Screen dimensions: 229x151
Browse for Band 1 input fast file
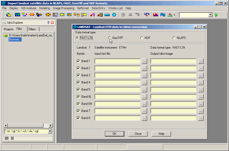(x=144, y=61)
